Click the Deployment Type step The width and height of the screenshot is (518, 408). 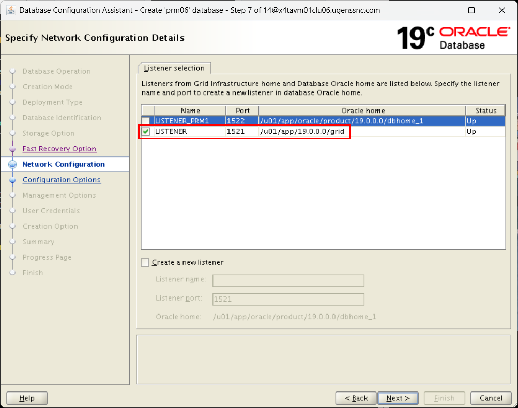click(x=52, y=102)
